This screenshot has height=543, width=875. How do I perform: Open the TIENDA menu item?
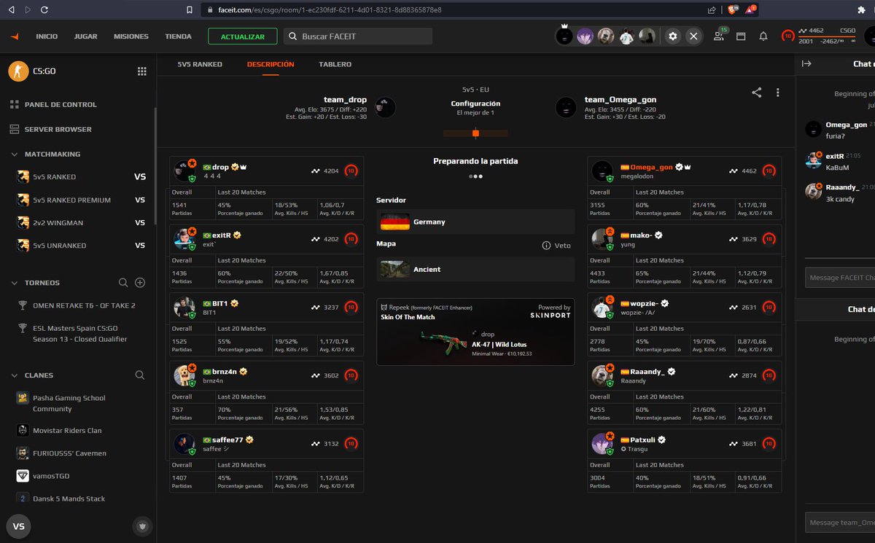(x=179, y=36)
